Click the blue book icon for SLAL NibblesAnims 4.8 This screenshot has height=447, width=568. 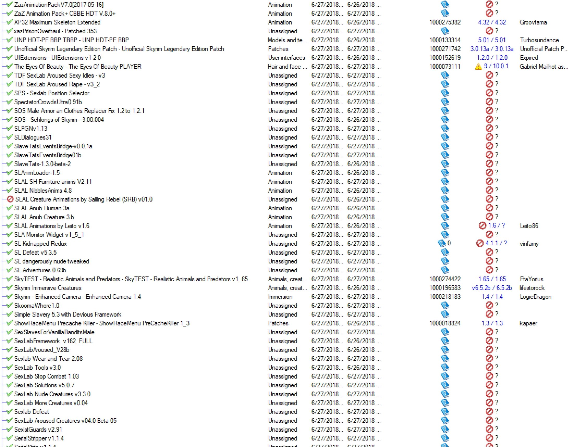tap(445, 190)
